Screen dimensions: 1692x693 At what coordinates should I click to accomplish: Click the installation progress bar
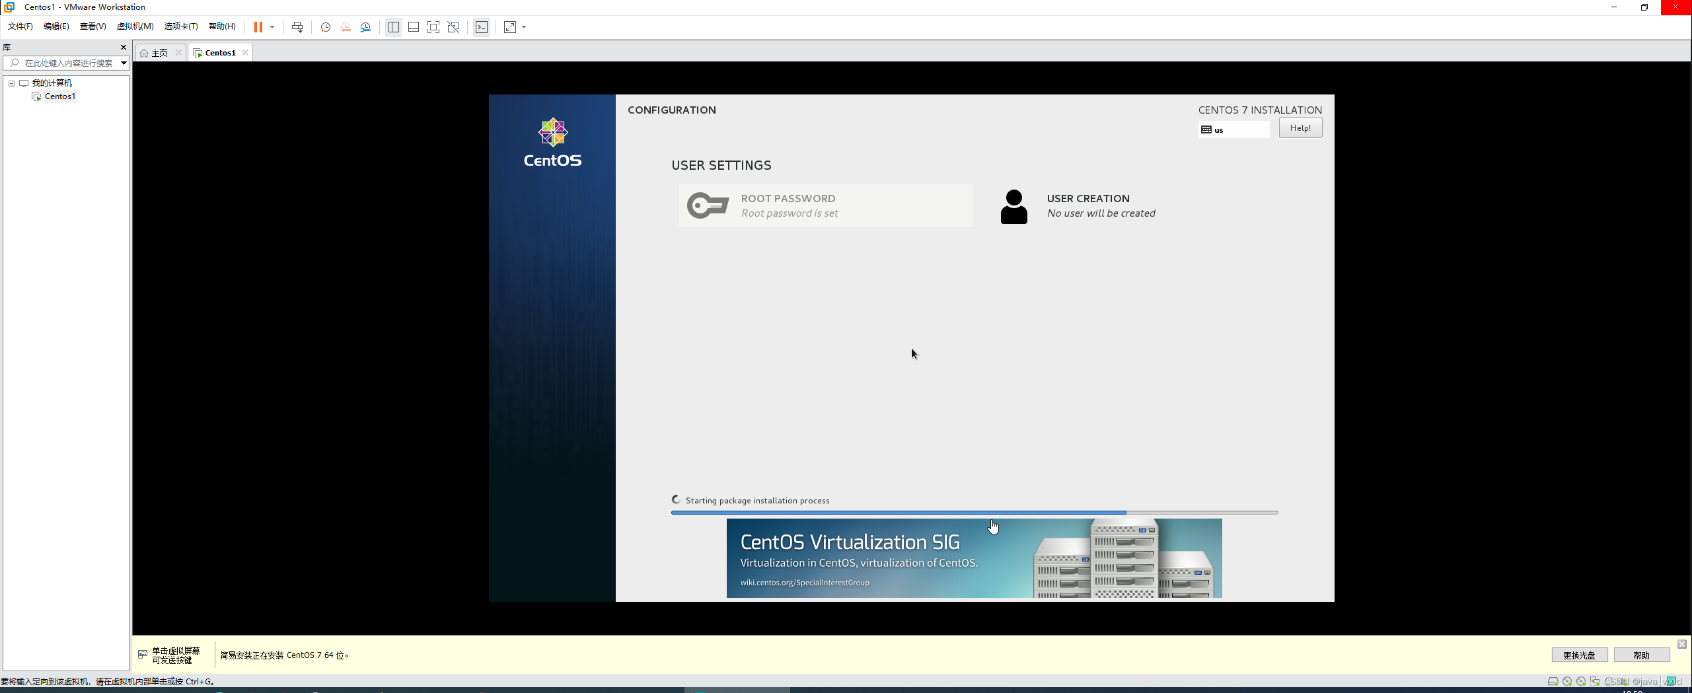(x=975, y=512)
